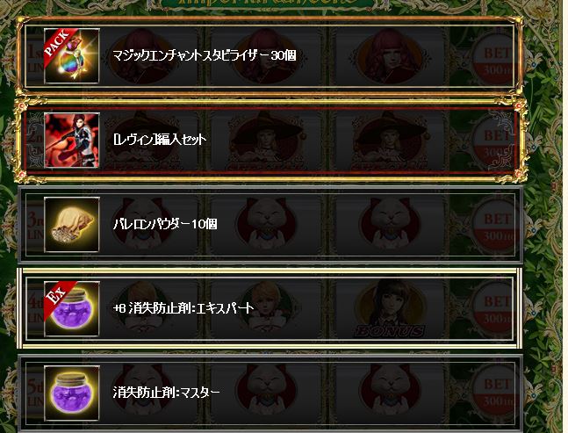
Task: Click the 消失防止剤:マスター prize text
Action: pyautogui.click(x=166, y=392)
